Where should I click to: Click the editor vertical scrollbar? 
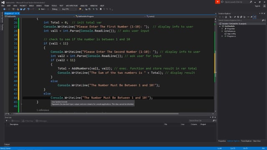point(216,65)
